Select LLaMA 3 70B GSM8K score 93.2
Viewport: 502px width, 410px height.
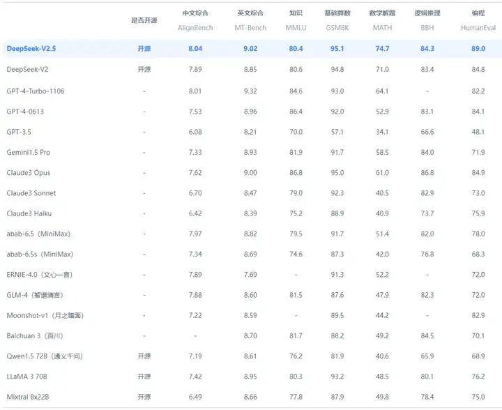point(337,377)
